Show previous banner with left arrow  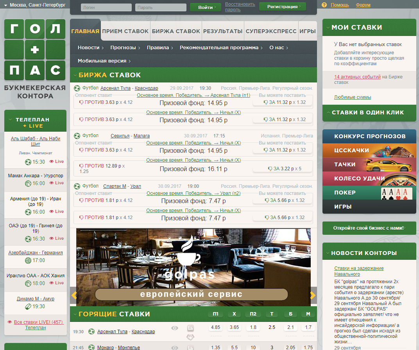coord(74,295)
